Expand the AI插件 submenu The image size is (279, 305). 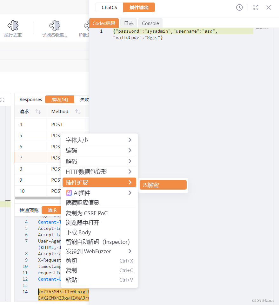[x=99, y=193]
